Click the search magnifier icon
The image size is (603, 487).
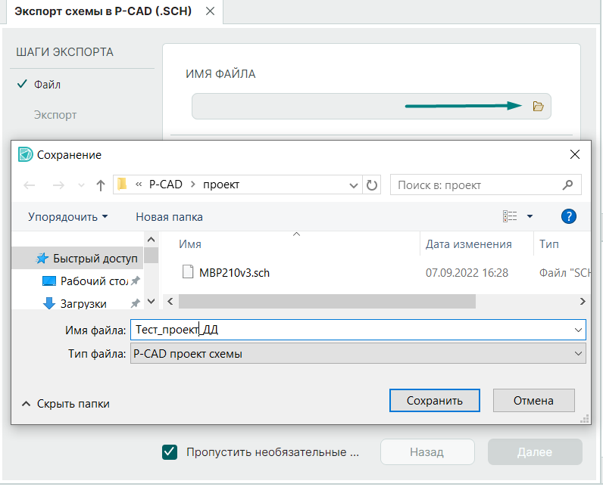pos(567,185)
